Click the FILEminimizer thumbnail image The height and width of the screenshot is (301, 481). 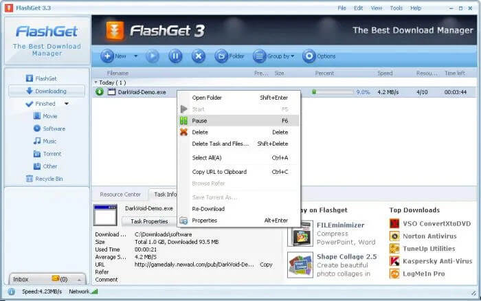click(x=300, y=234)
